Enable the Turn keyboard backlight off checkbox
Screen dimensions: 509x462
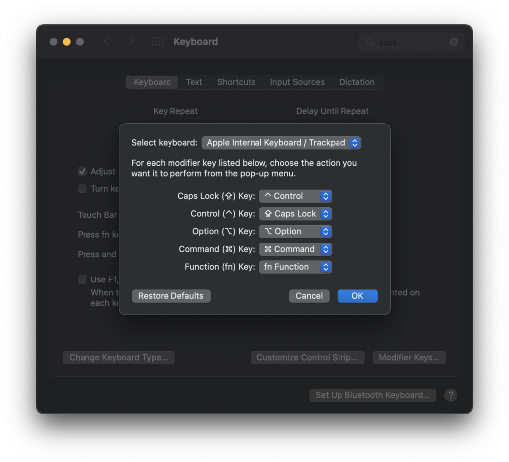[x=83, y=188]
